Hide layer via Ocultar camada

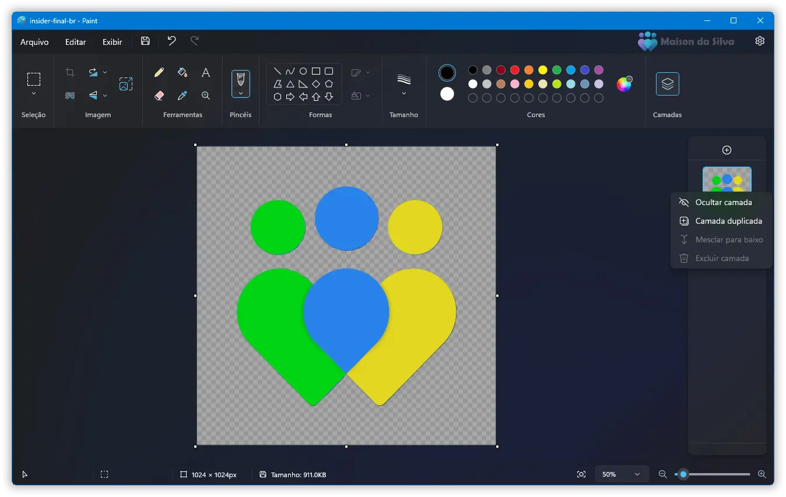(723, 203)
